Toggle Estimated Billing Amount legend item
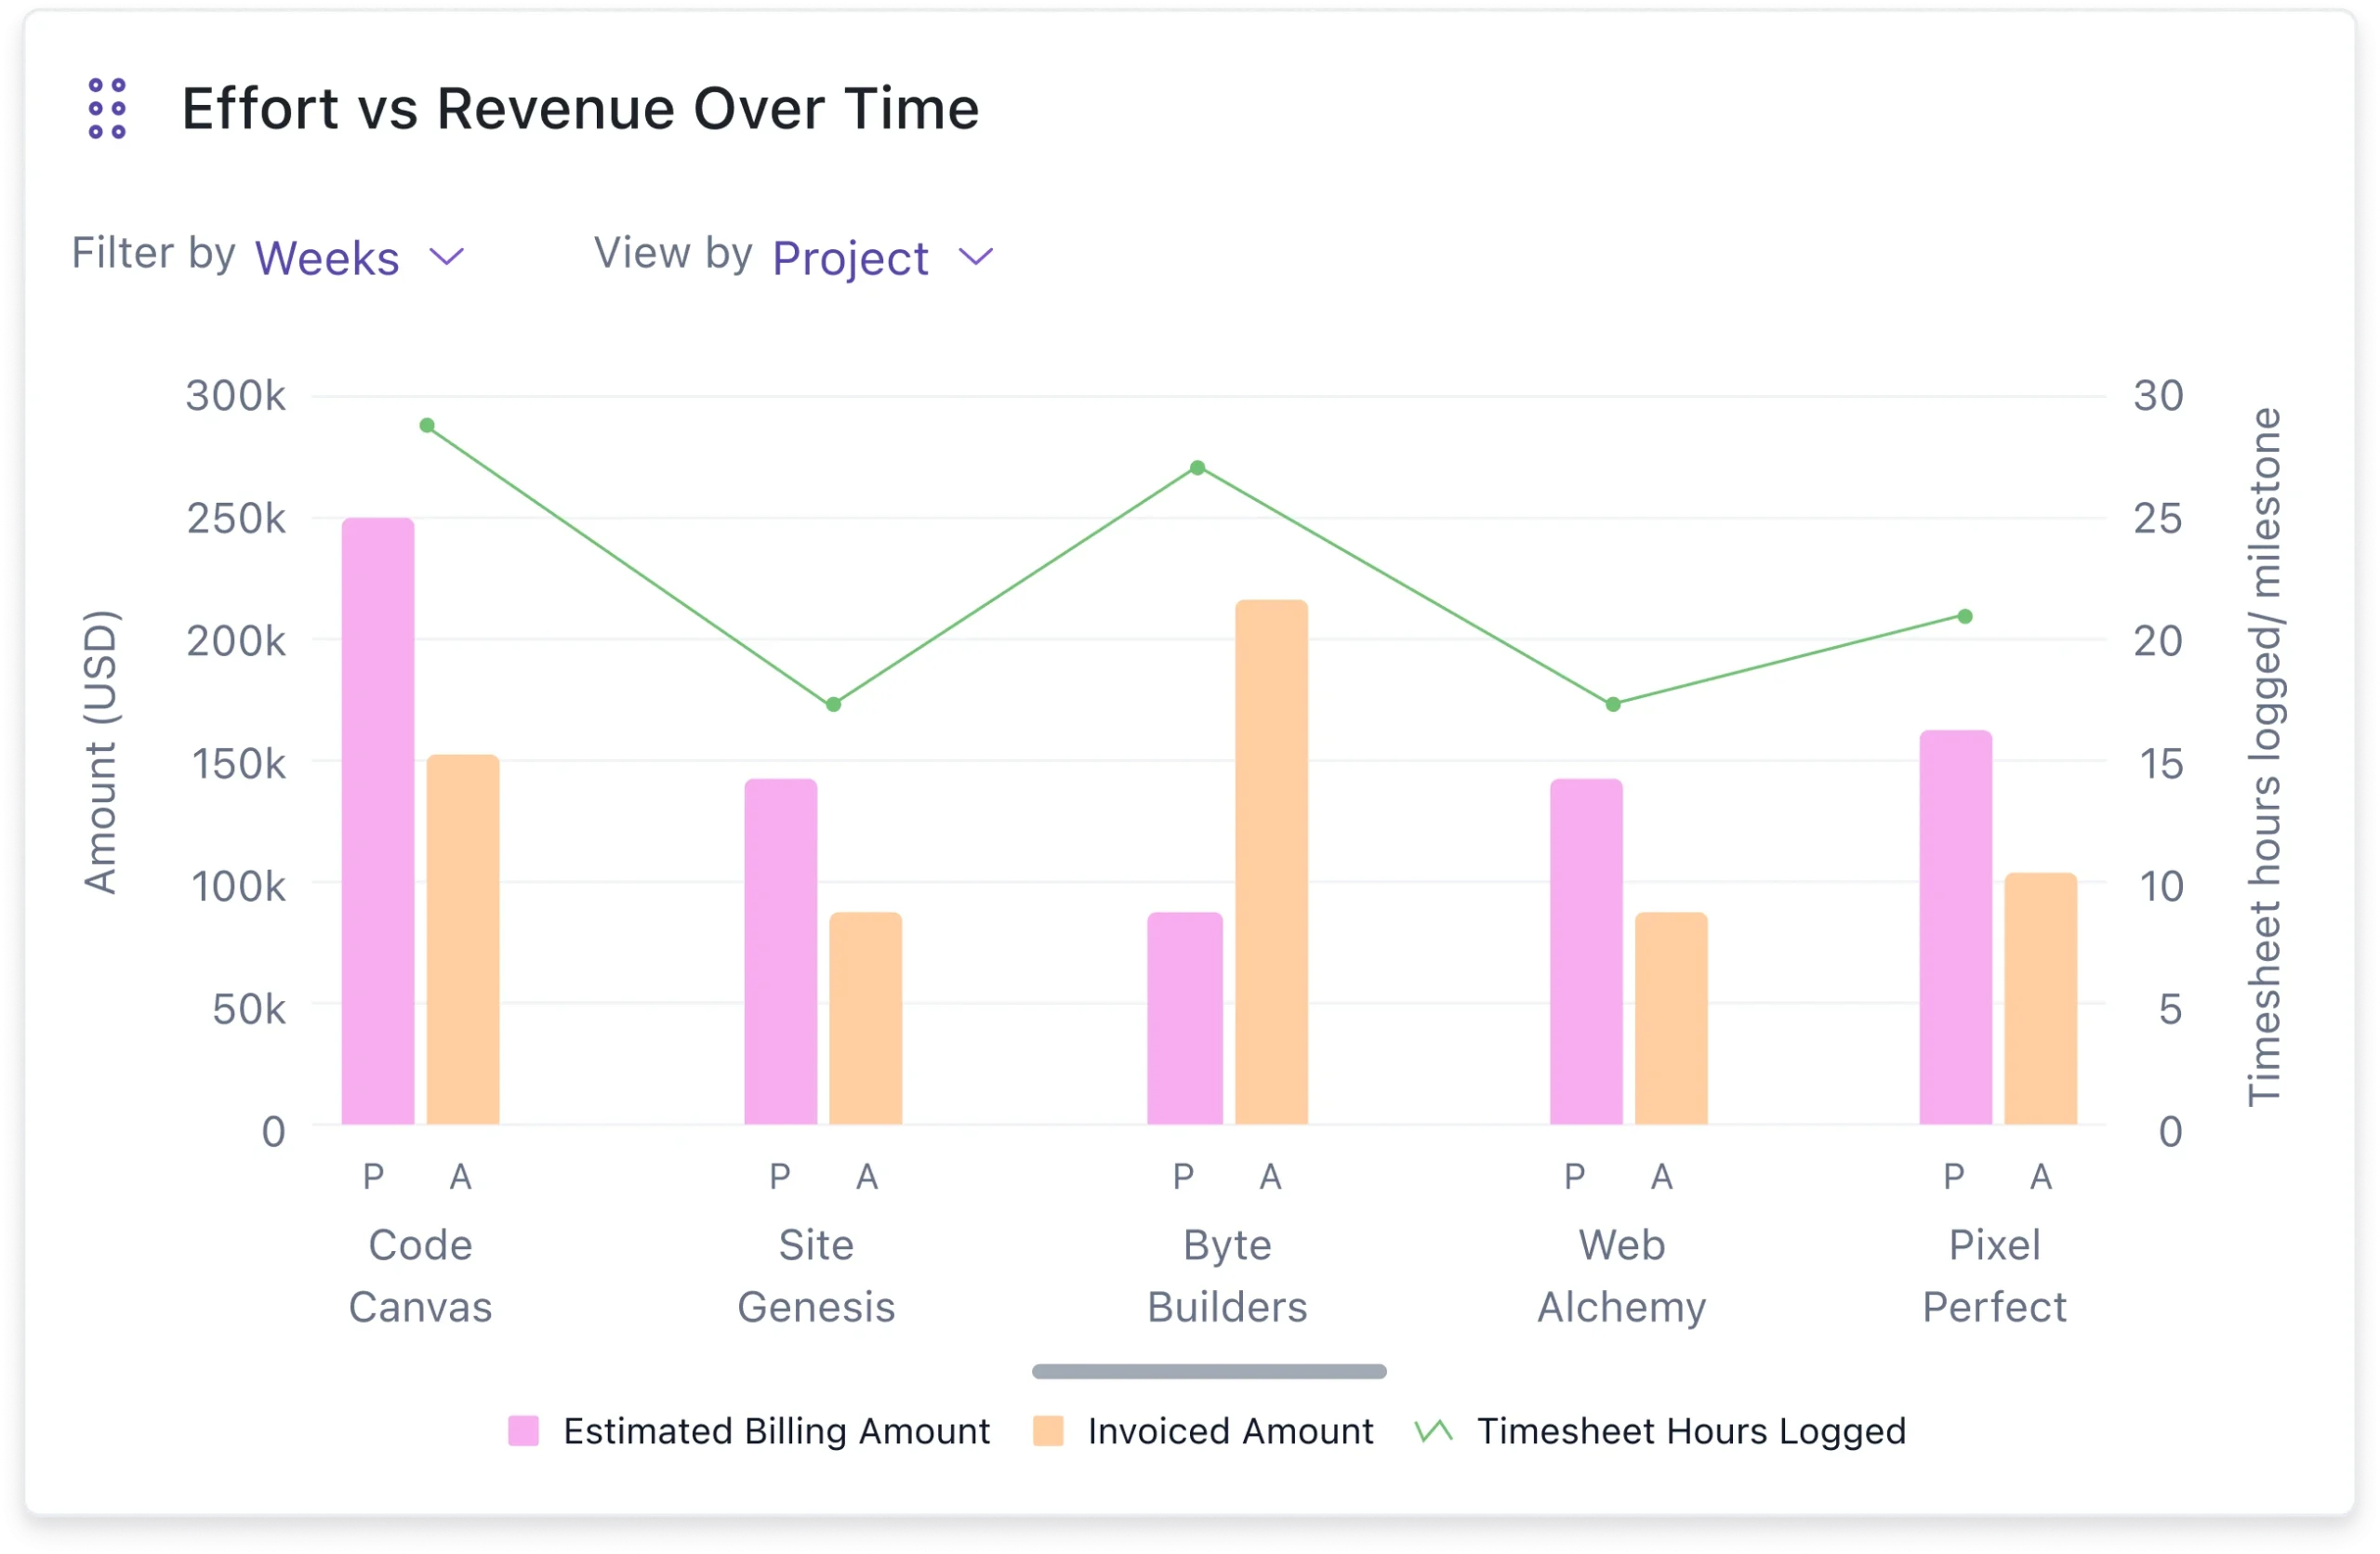2380x1554 pixels. point(776,1431)
